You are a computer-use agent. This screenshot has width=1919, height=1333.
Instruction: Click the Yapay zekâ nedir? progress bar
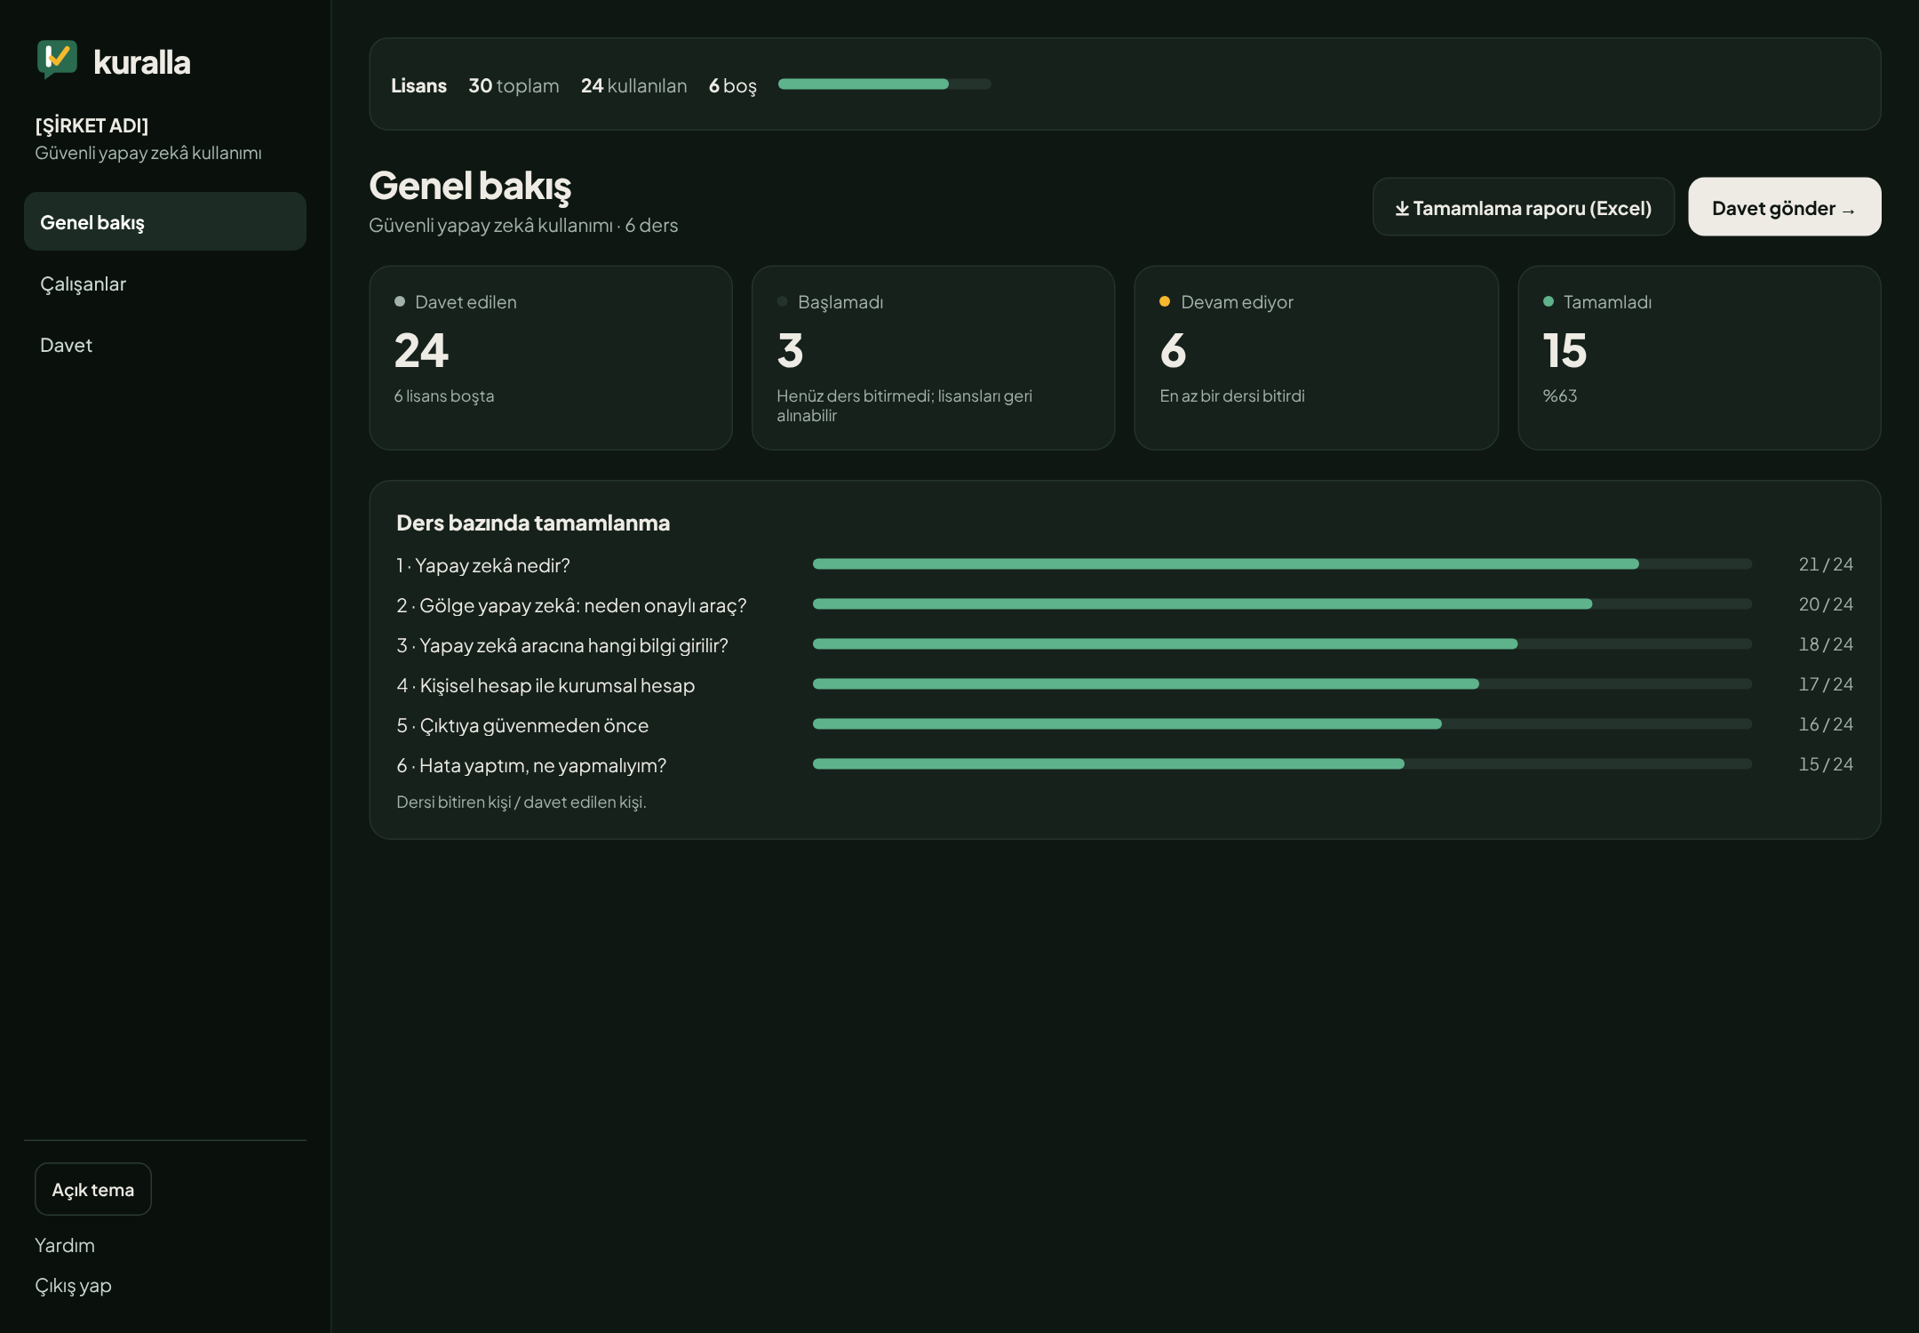click(1282, 564)
